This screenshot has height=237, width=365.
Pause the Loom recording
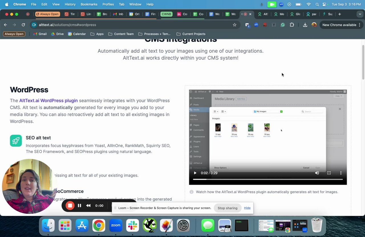point(79,205)
